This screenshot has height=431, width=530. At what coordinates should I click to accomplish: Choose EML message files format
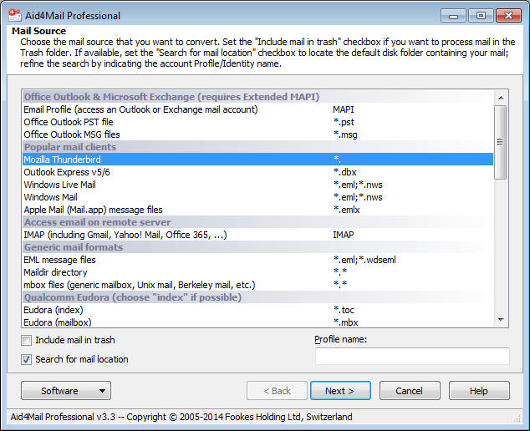pos(257,260)
